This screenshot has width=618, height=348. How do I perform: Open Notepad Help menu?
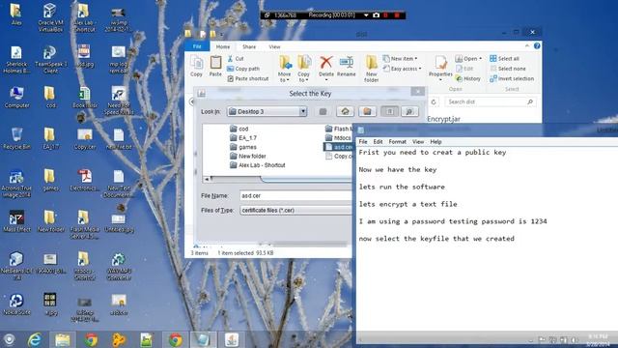click(x=435, y=142)
